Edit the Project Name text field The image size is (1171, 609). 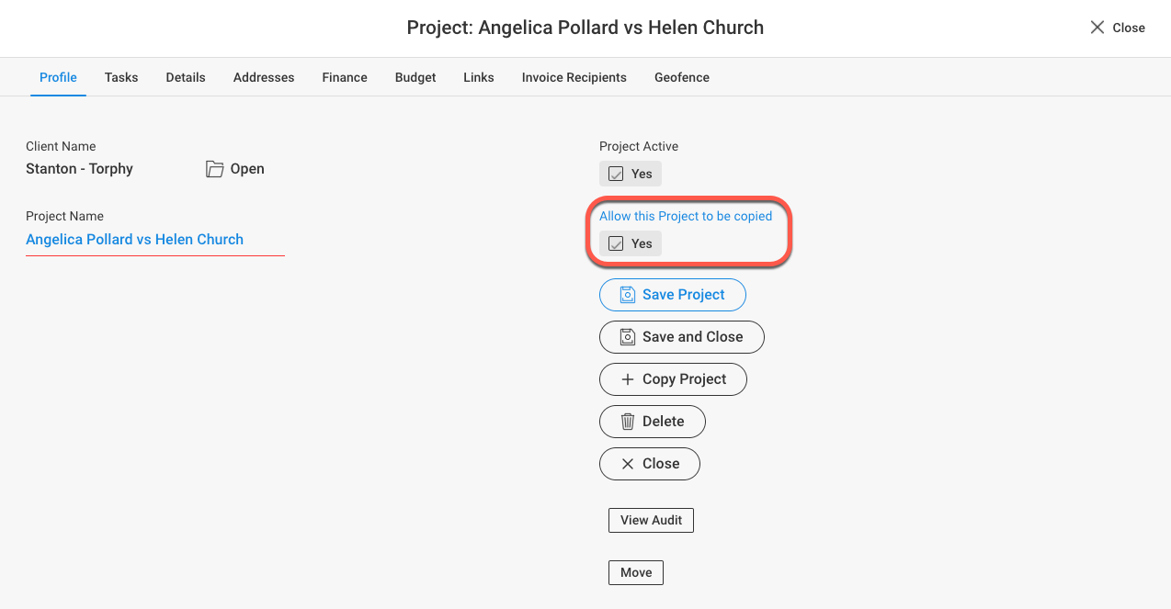[155, 240]
